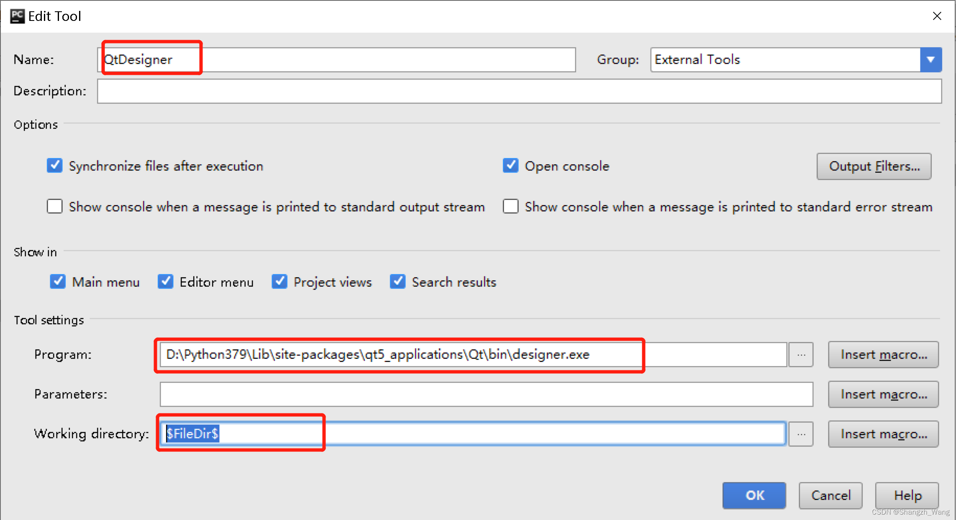
Task: Close the Edit Tool dialog
Action: pos(937,16)
